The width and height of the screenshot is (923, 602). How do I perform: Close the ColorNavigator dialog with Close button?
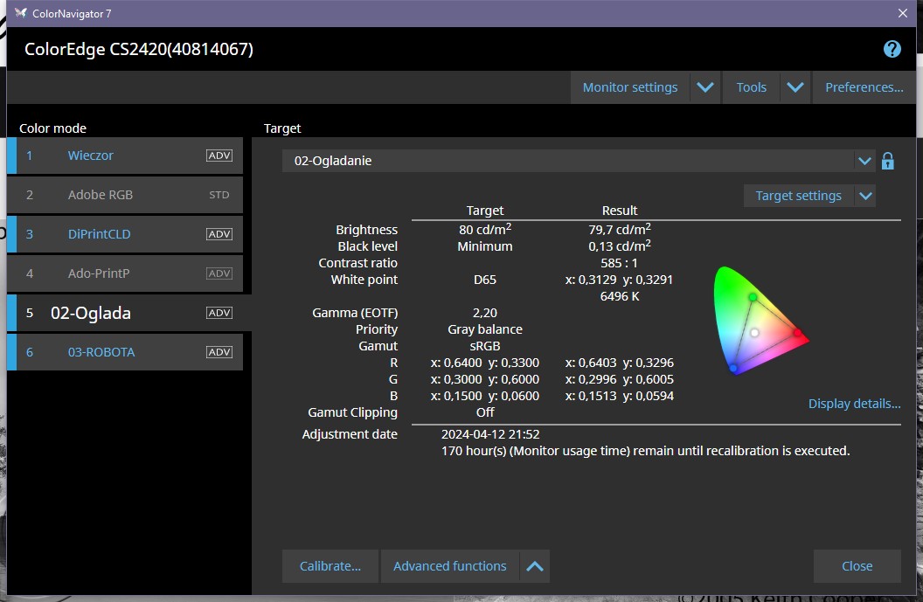(857, 566)
